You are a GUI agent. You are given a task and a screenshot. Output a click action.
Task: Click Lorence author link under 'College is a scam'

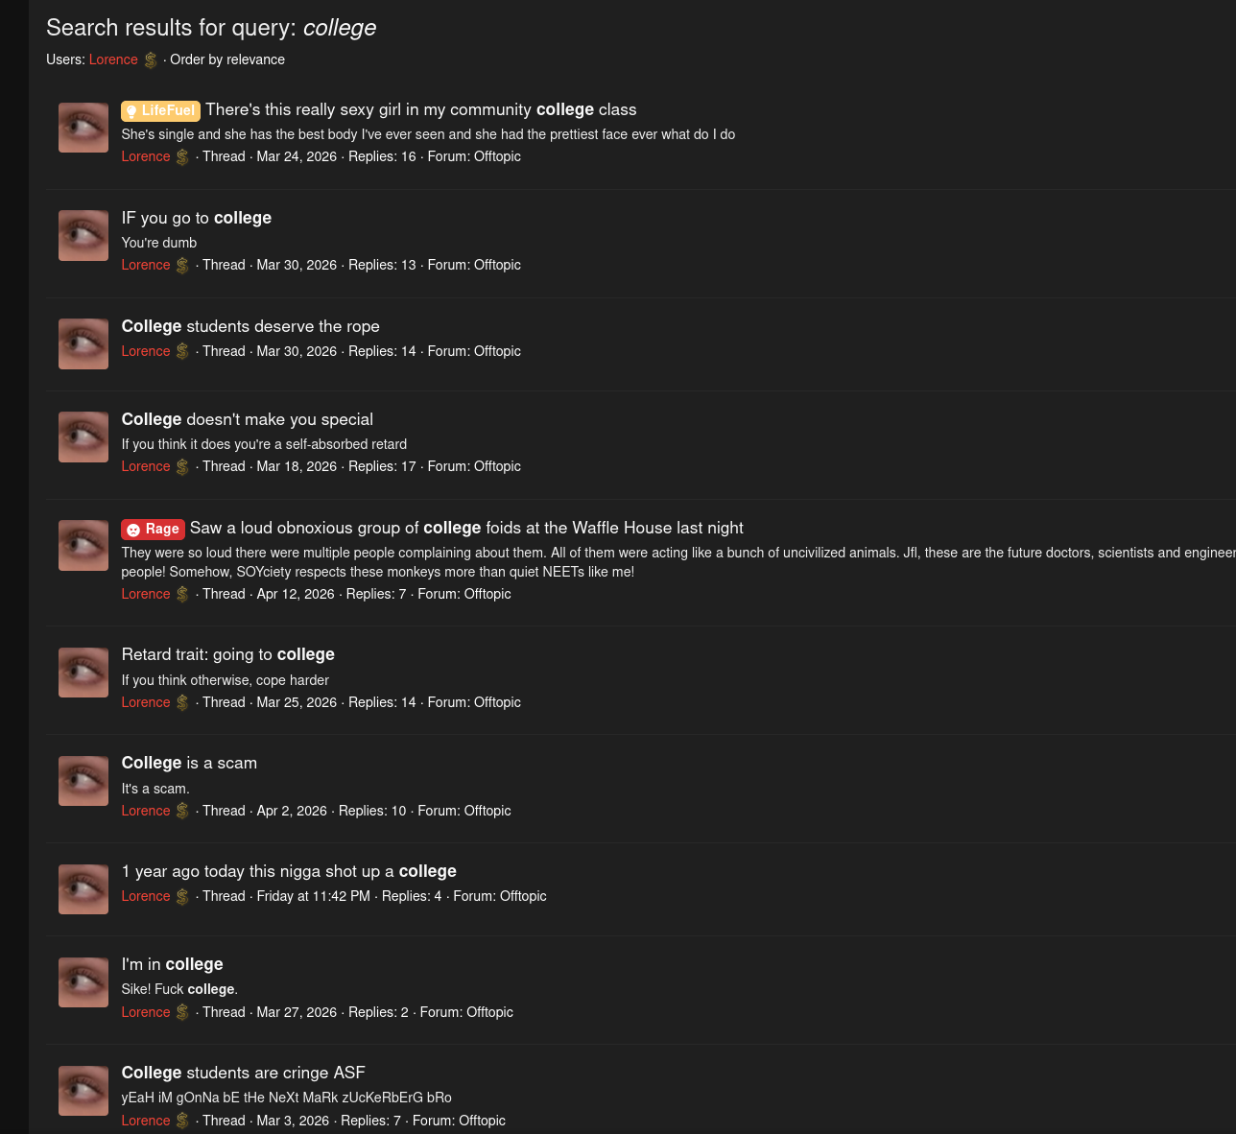[x=146, y=811]
